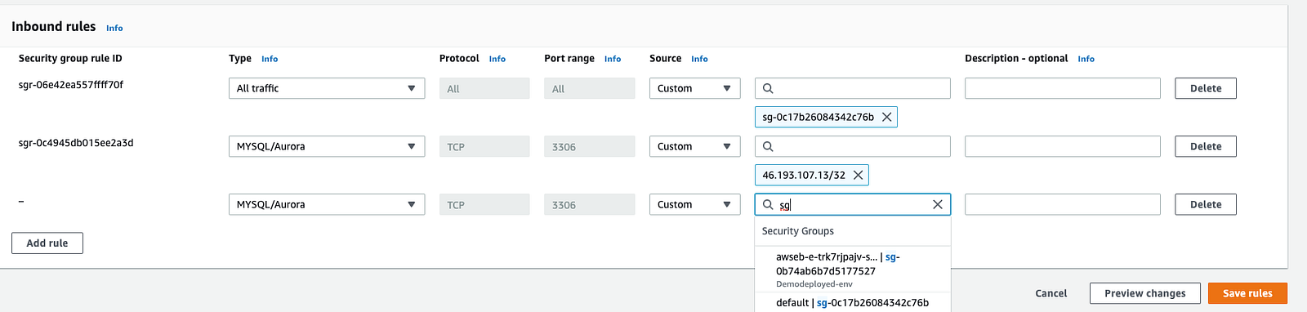Delete the sgr-06e42ea557ffff70f rule
The width and height of the screenshot is (1307, 312).
tap(1206, 88)
